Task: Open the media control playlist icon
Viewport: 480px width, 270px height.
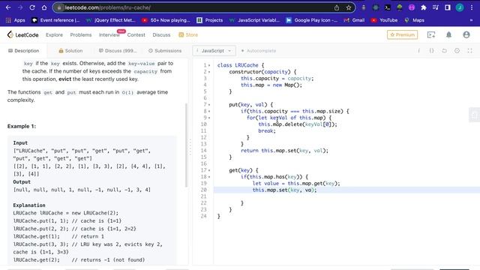Action: tap(436, 7)
